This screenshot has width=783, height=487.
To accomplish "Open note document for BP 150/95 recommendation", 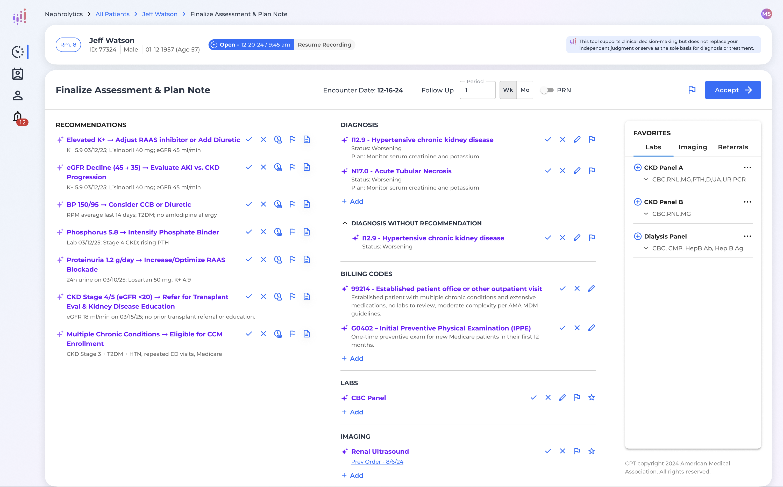I will click(306, 204).
